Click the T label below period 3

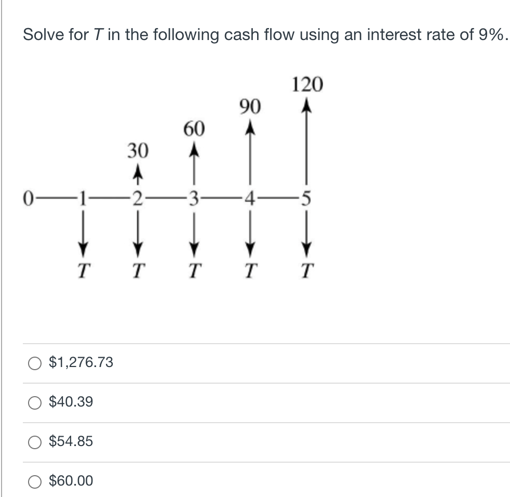(194, 268)
